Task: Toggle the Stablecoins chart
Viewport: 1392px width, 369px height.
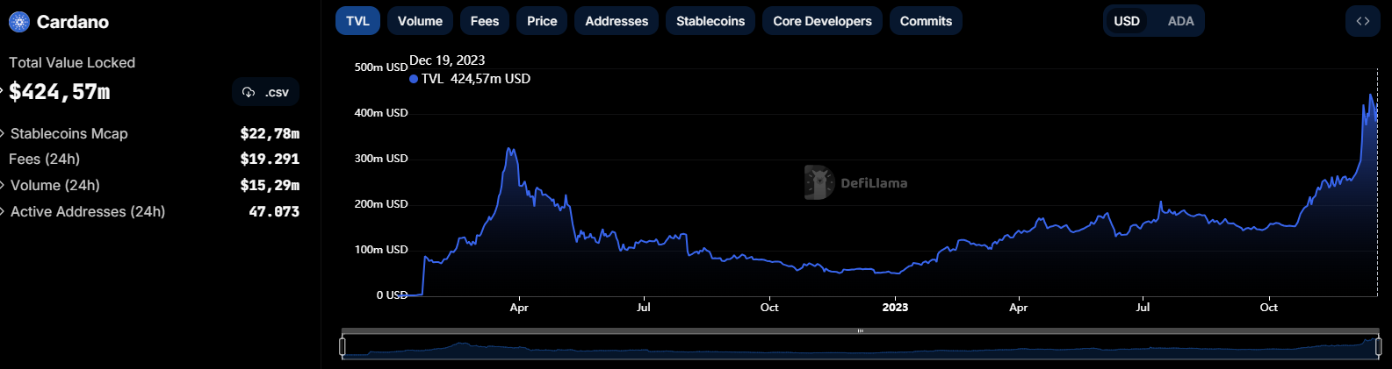Action: point(710,21)
